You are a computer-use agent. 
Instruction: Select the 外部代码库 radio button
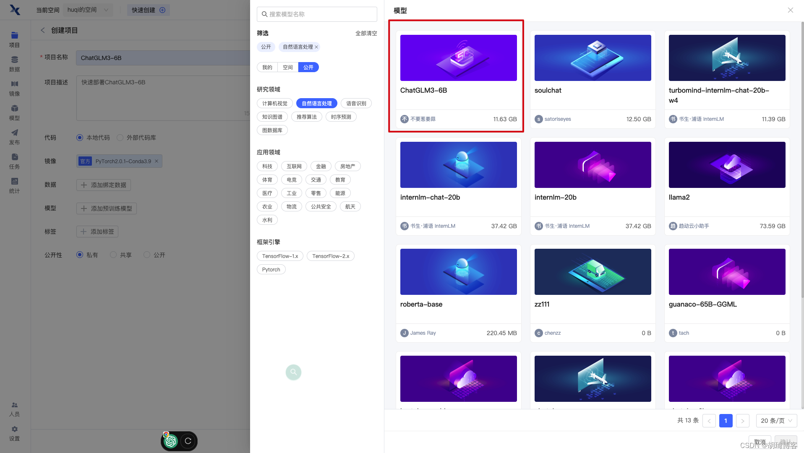pyautogui.click(x=120, y=138)
